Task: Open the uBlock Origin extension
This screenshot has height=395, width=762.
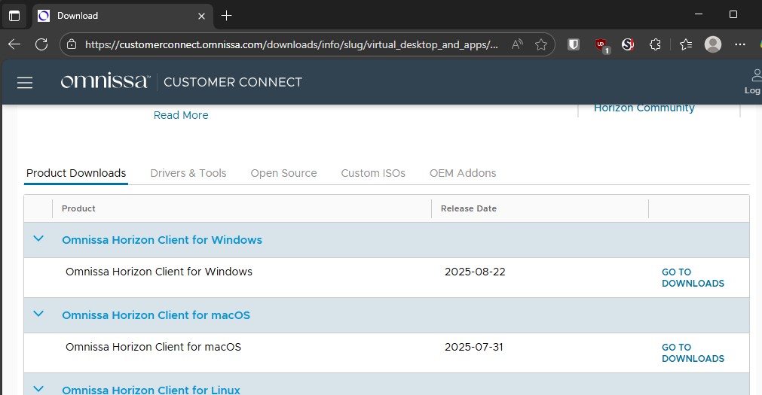Action: (601, 44)
